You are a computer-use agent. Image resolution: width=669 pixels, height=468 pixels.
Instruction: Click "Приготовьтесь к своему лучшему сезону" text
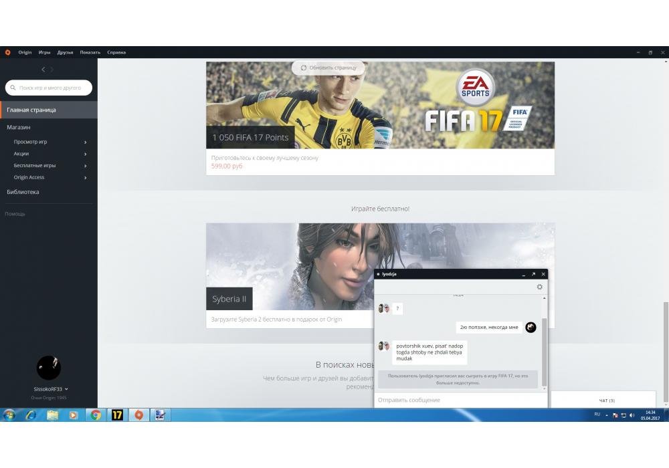coord(264,158)
